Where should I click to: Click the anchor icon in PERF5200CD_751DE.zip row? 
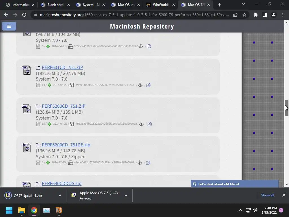tap(140, 162)
